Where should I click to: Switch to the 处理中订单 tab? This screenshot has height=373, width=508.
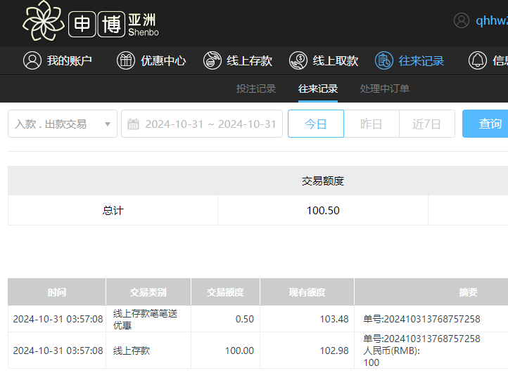pos(385,89)
